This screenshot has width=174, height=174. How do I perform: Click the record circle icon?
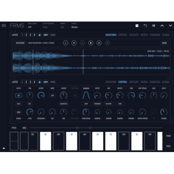pyautogui.click(x=74, y=43)
